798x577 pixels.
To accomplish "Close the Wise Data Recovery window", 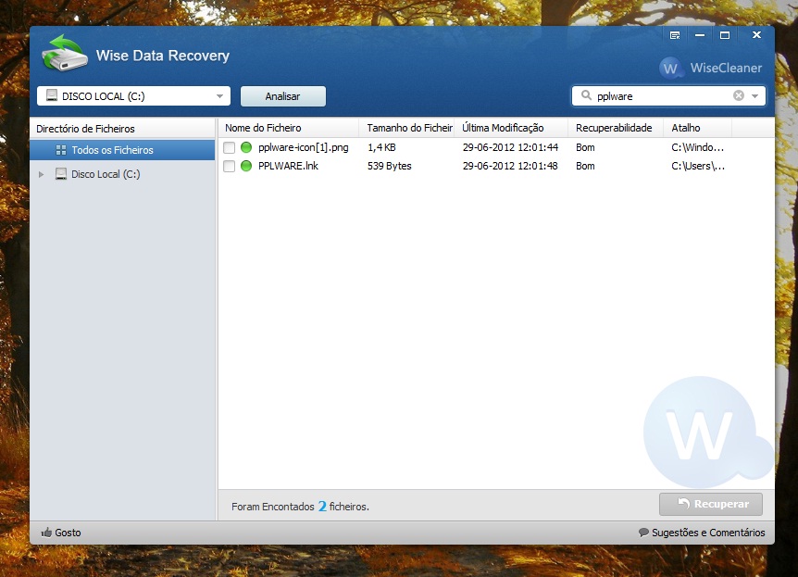I will (x=756, y=34).
